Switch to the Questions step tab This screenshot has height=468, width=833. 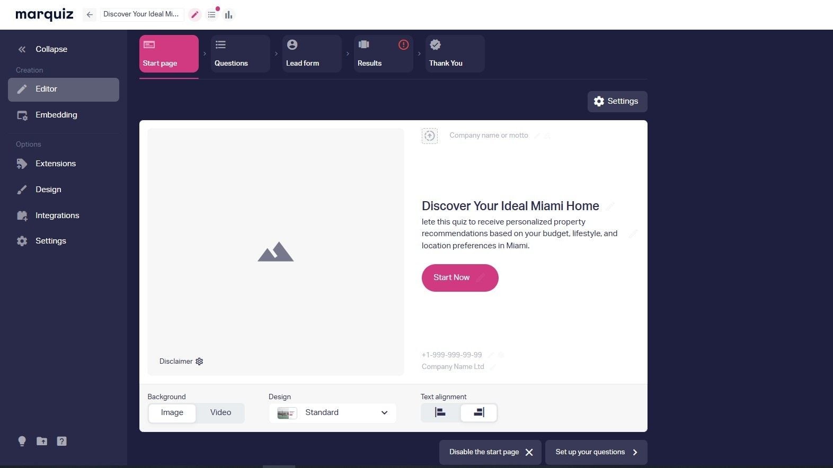[x=241, y=53]
